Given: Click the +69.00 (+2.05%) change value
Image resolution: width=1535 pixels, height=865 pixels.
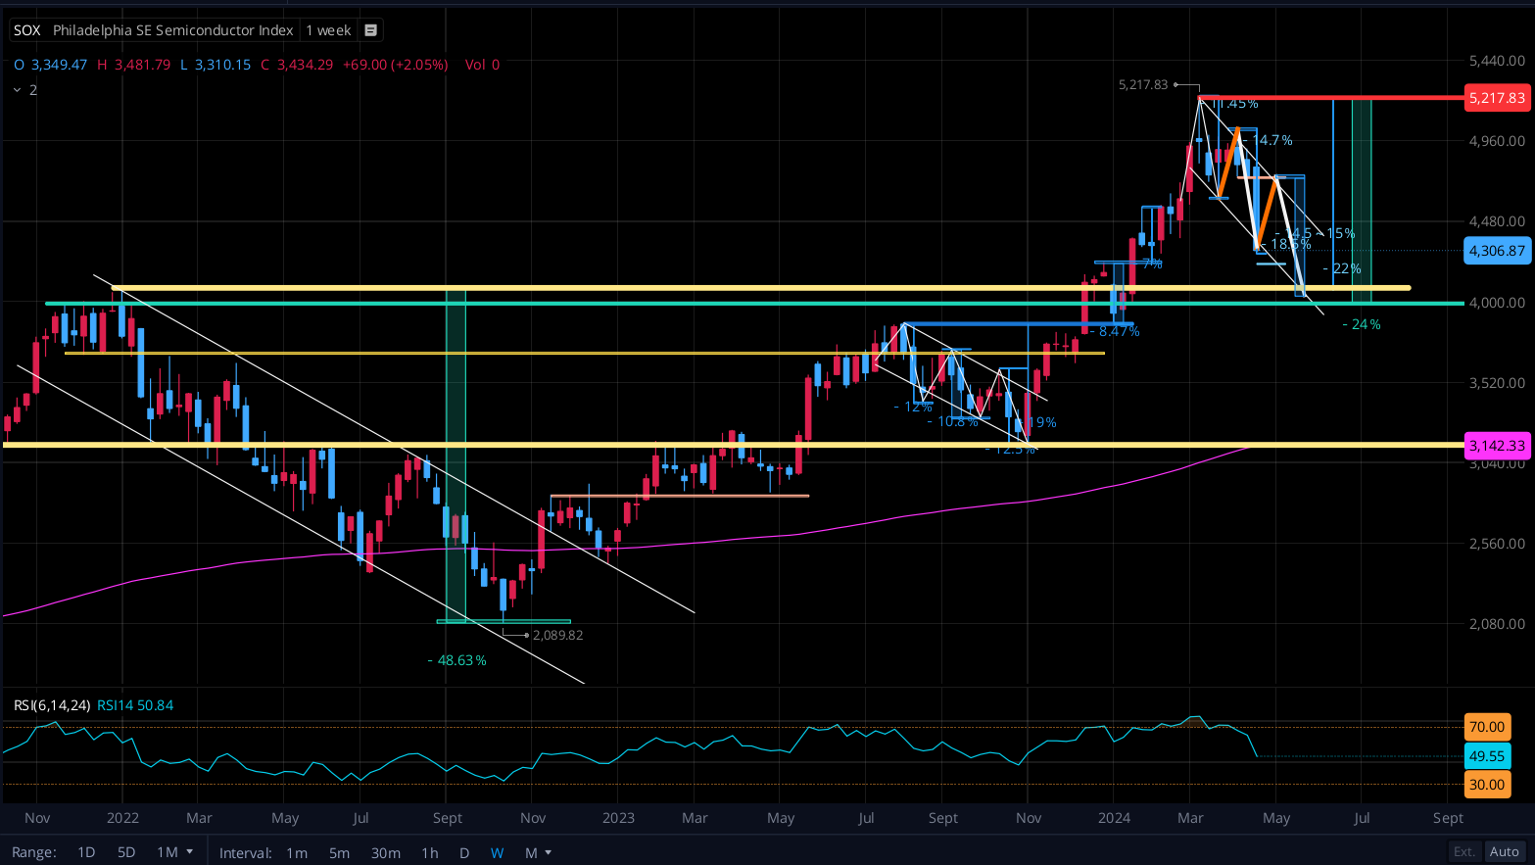Looking at the screenshot, I should (x=395, y=65).
